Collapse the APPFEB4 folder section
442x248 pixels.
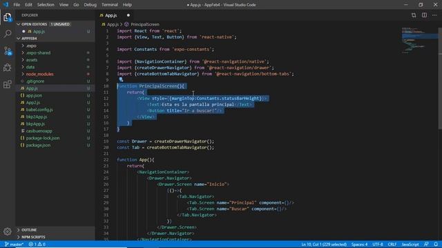[x=55, y=39]
